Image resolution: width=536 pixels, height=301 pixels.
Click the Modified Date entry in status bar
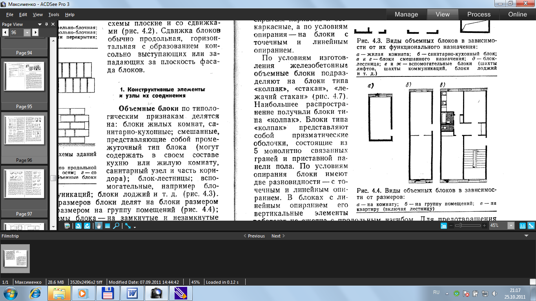coord(144,282)
